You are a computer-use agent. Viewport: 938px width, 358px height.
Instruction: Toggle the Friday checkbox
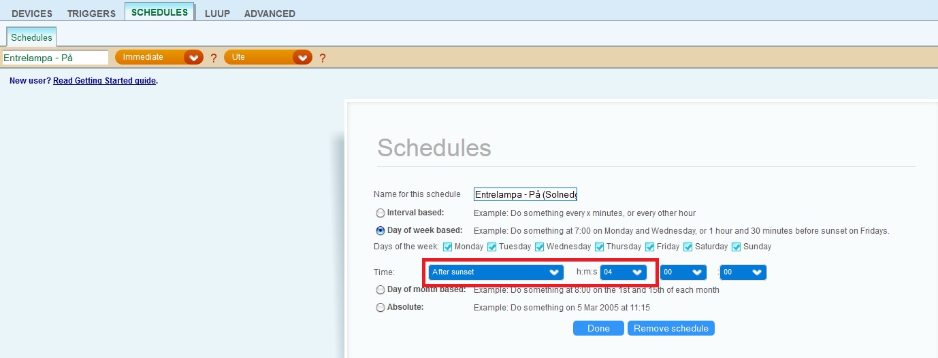650,247
